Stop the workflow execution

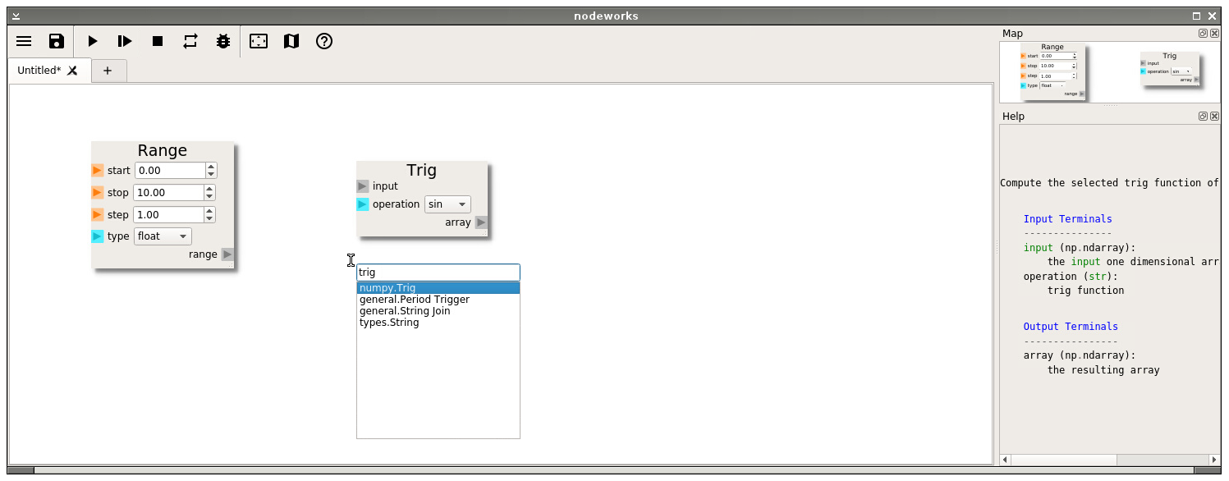point(158,41)
